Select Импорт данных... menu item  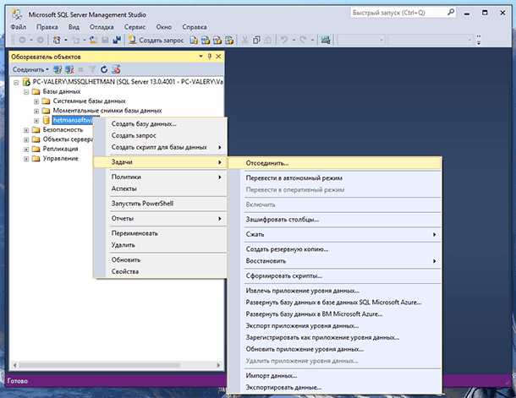(271, 374)
